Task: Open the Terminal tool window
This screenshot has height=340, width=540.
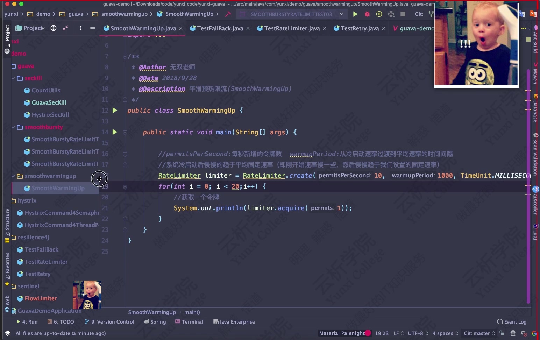Action: (189, 322)
